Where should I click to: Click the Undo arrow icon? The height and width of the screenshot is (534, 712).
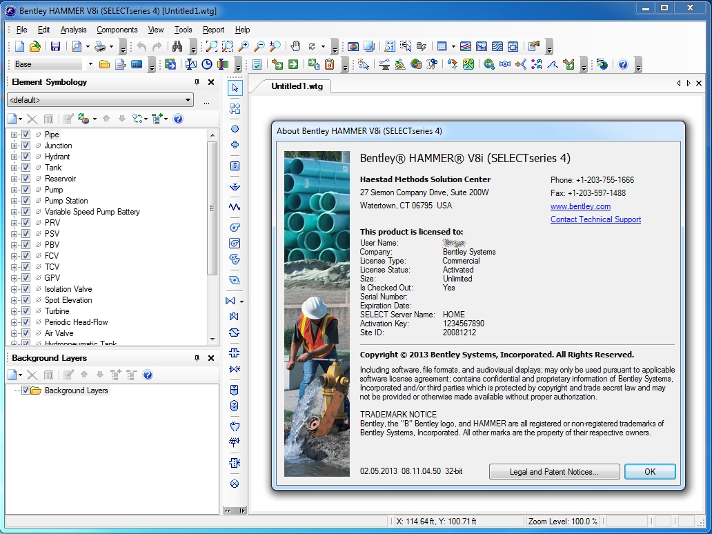[141, 46]
